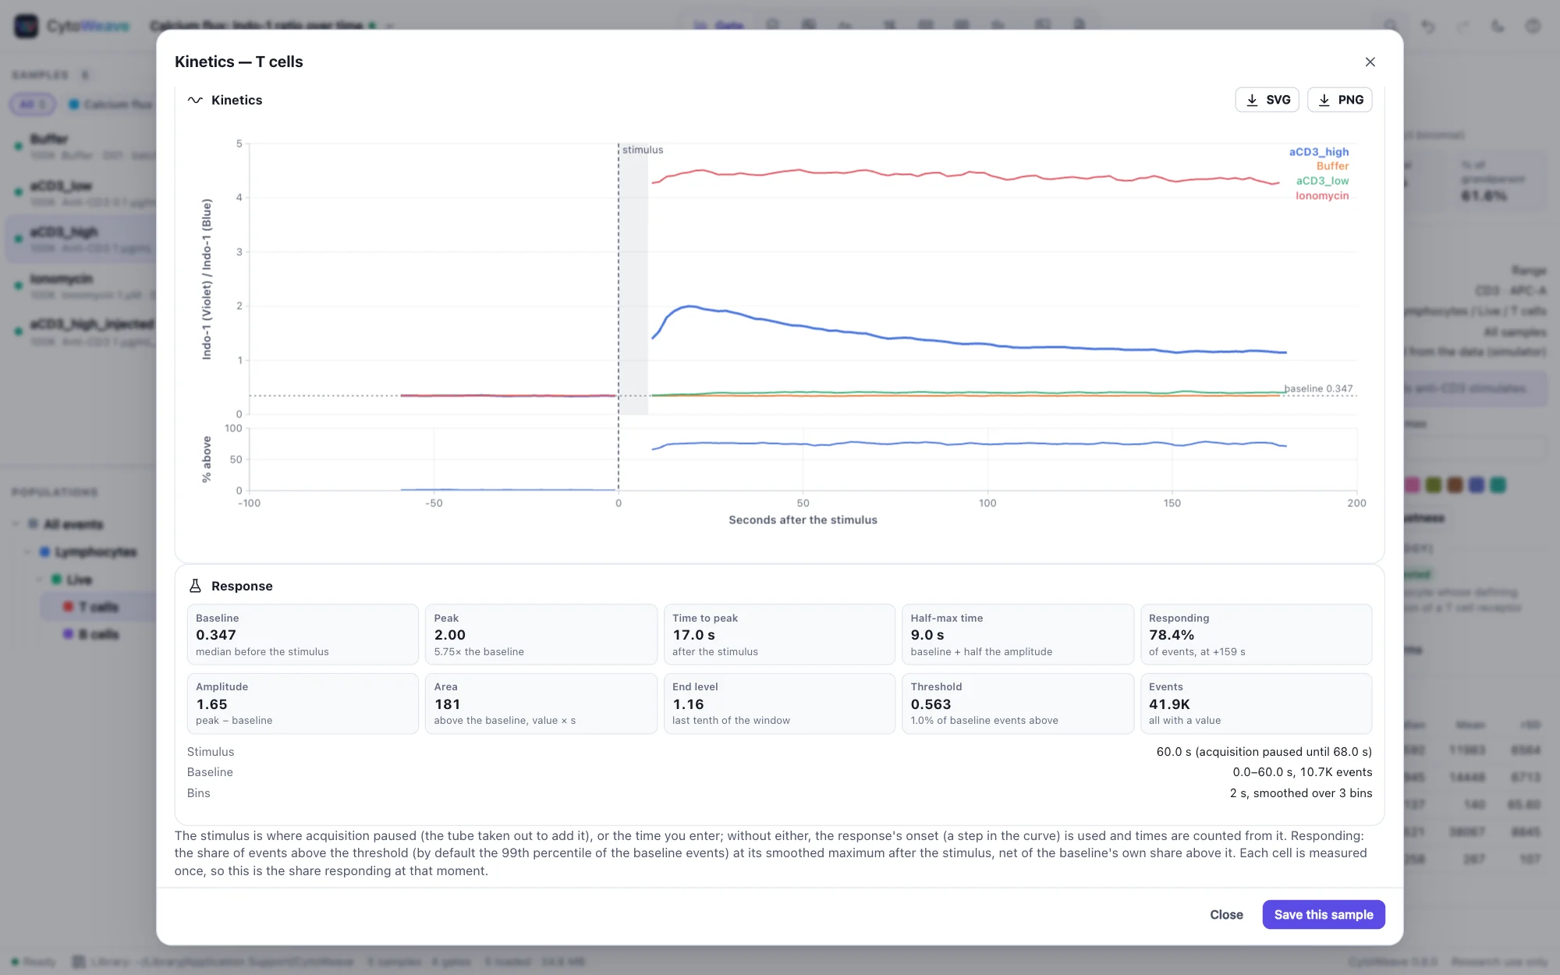
Task: Select the aCD3_high legend entry
Action: coord(1318,151)
